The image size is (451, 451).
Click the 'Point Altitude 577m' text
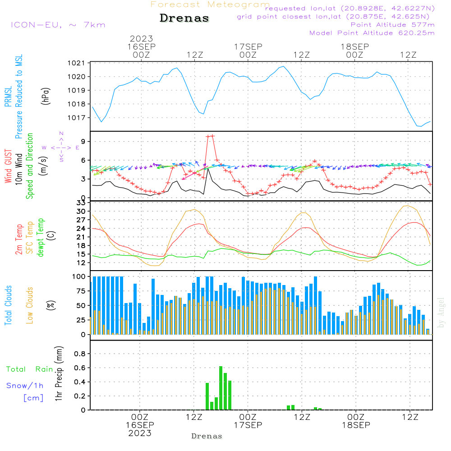pos(393,25)
